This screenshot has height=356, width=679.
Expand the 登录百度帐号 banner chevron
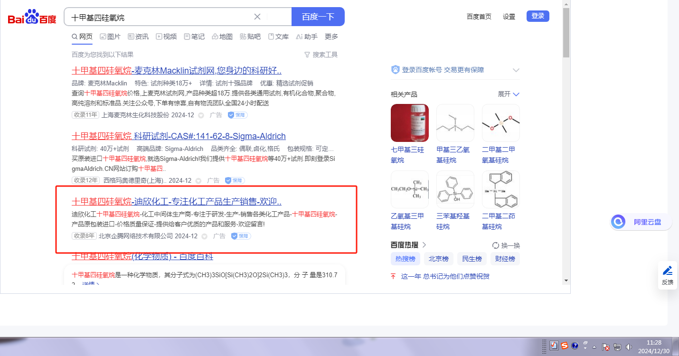pos(516,70)
